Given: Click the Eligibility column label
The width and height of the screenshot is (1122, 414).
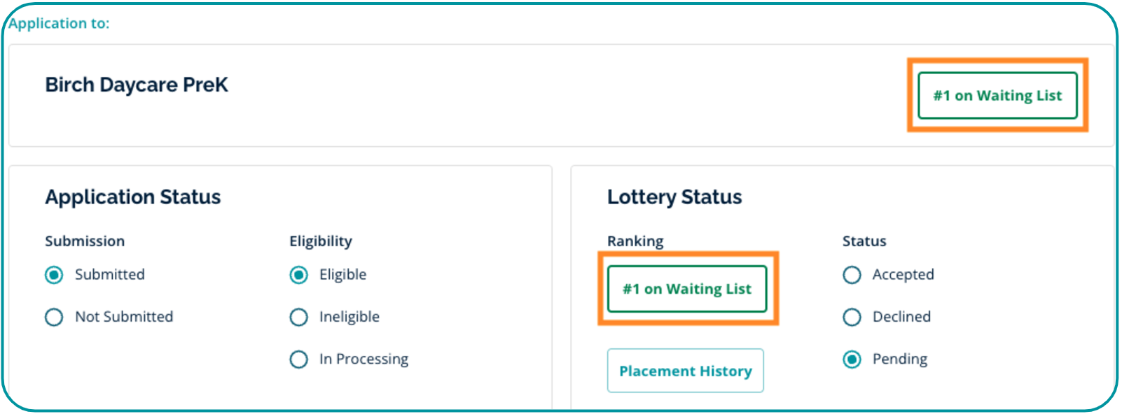Looking at the screenshot, I should 321,241.
